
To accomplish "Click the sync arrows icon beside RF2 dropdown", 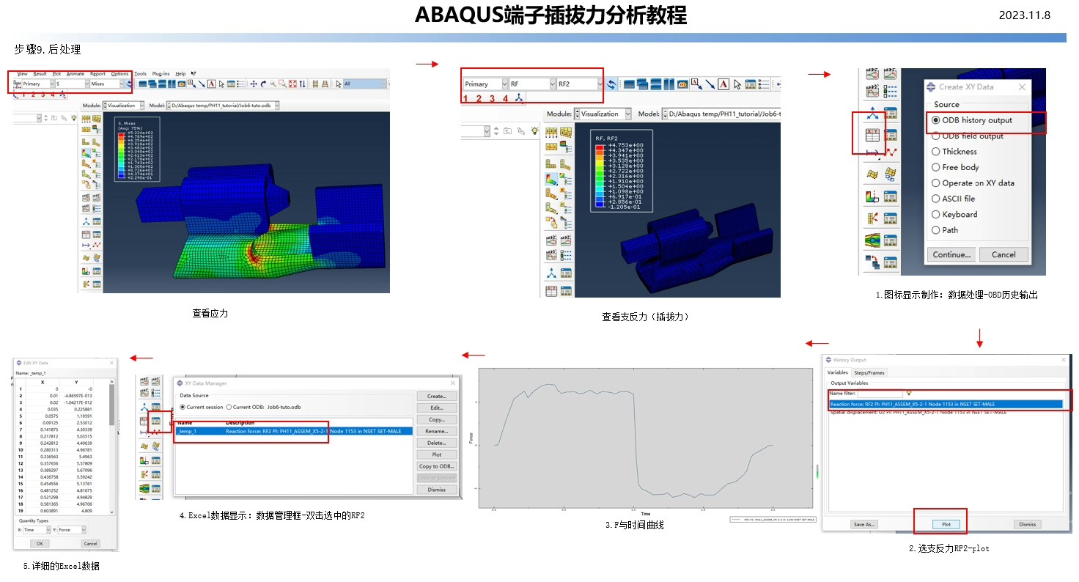I will point(611,84).
